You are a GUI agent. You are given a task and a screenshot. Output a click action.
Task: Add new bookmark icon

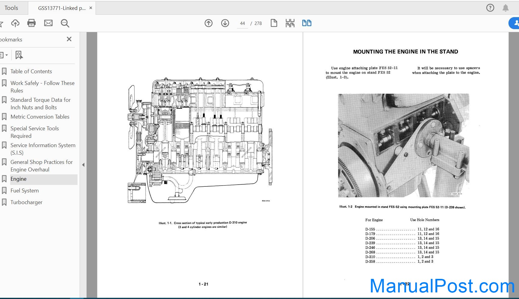pos(19,55)
